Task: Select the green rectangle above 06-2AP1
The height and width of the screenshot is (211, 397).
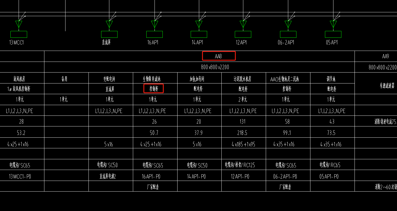Action: point(288,34)
